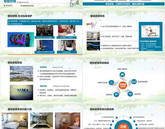Select the yoga pose photo
Screen dimensions: 165x129
click(150, 31)
